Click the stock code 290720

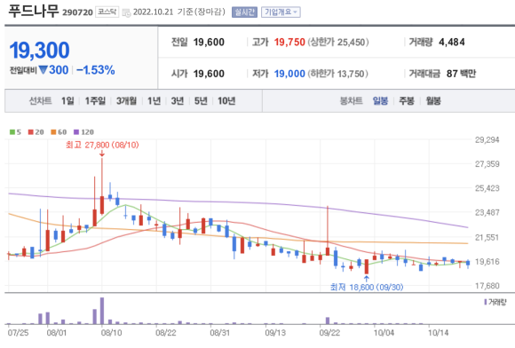pos(77,12)
